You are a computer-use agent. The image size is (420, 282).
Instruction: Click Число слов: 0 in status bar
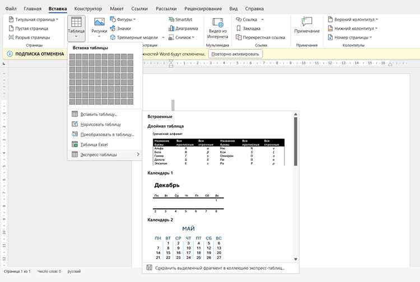[49, 271]
